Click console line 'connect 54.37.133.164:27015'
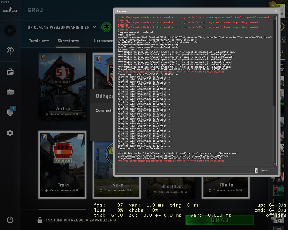 (x=138, y=49)
